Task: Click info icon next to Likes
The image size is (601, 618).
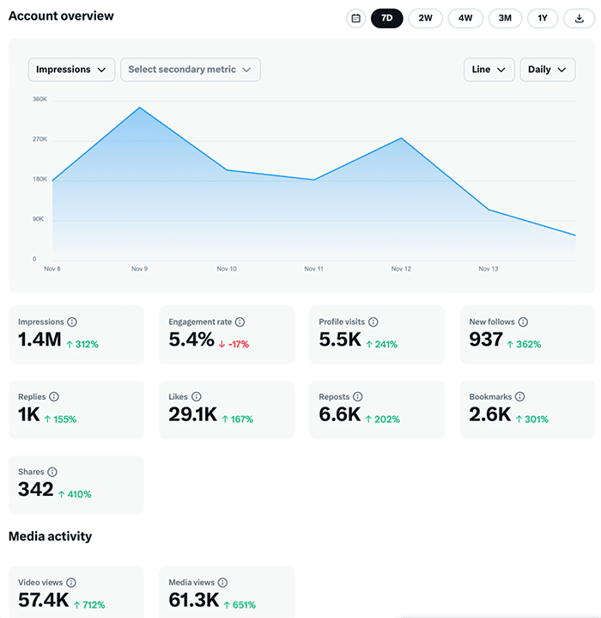Action: pyautogui.click(x=196, y=397)
